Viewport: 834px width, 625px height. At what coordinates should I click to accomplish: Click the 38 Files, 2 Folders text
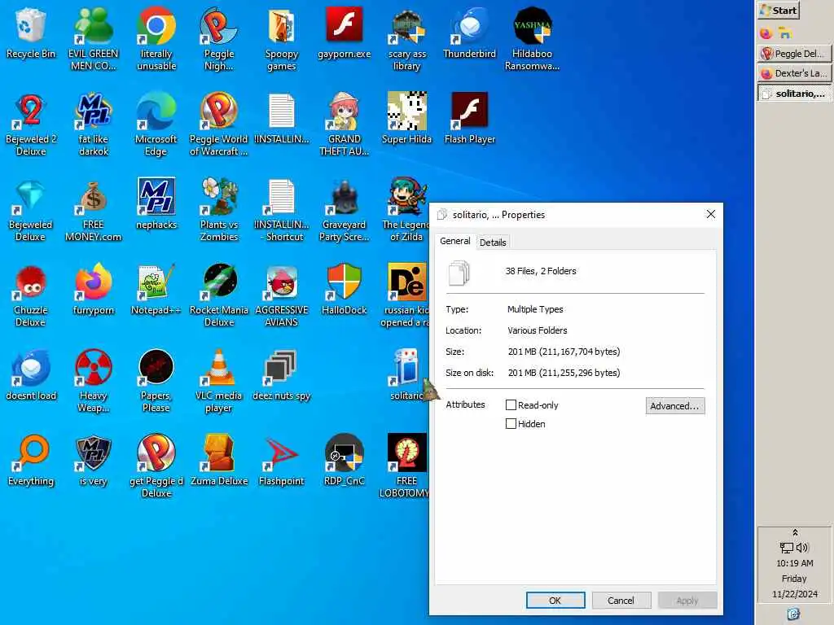[541, 271]
